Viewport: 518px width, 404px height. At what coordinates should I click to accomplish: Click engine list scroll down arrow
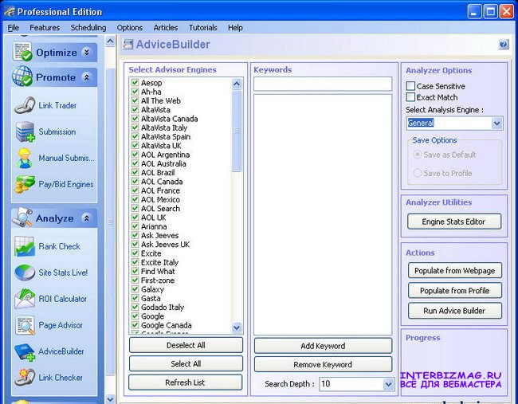coord(236,328)
